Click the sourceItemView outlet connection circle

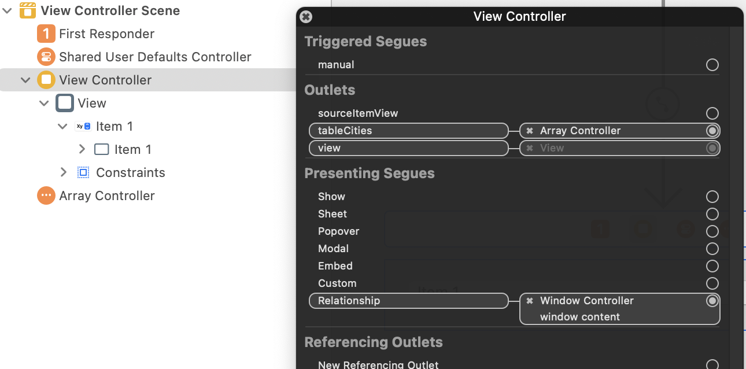click(x=712, y=113)
